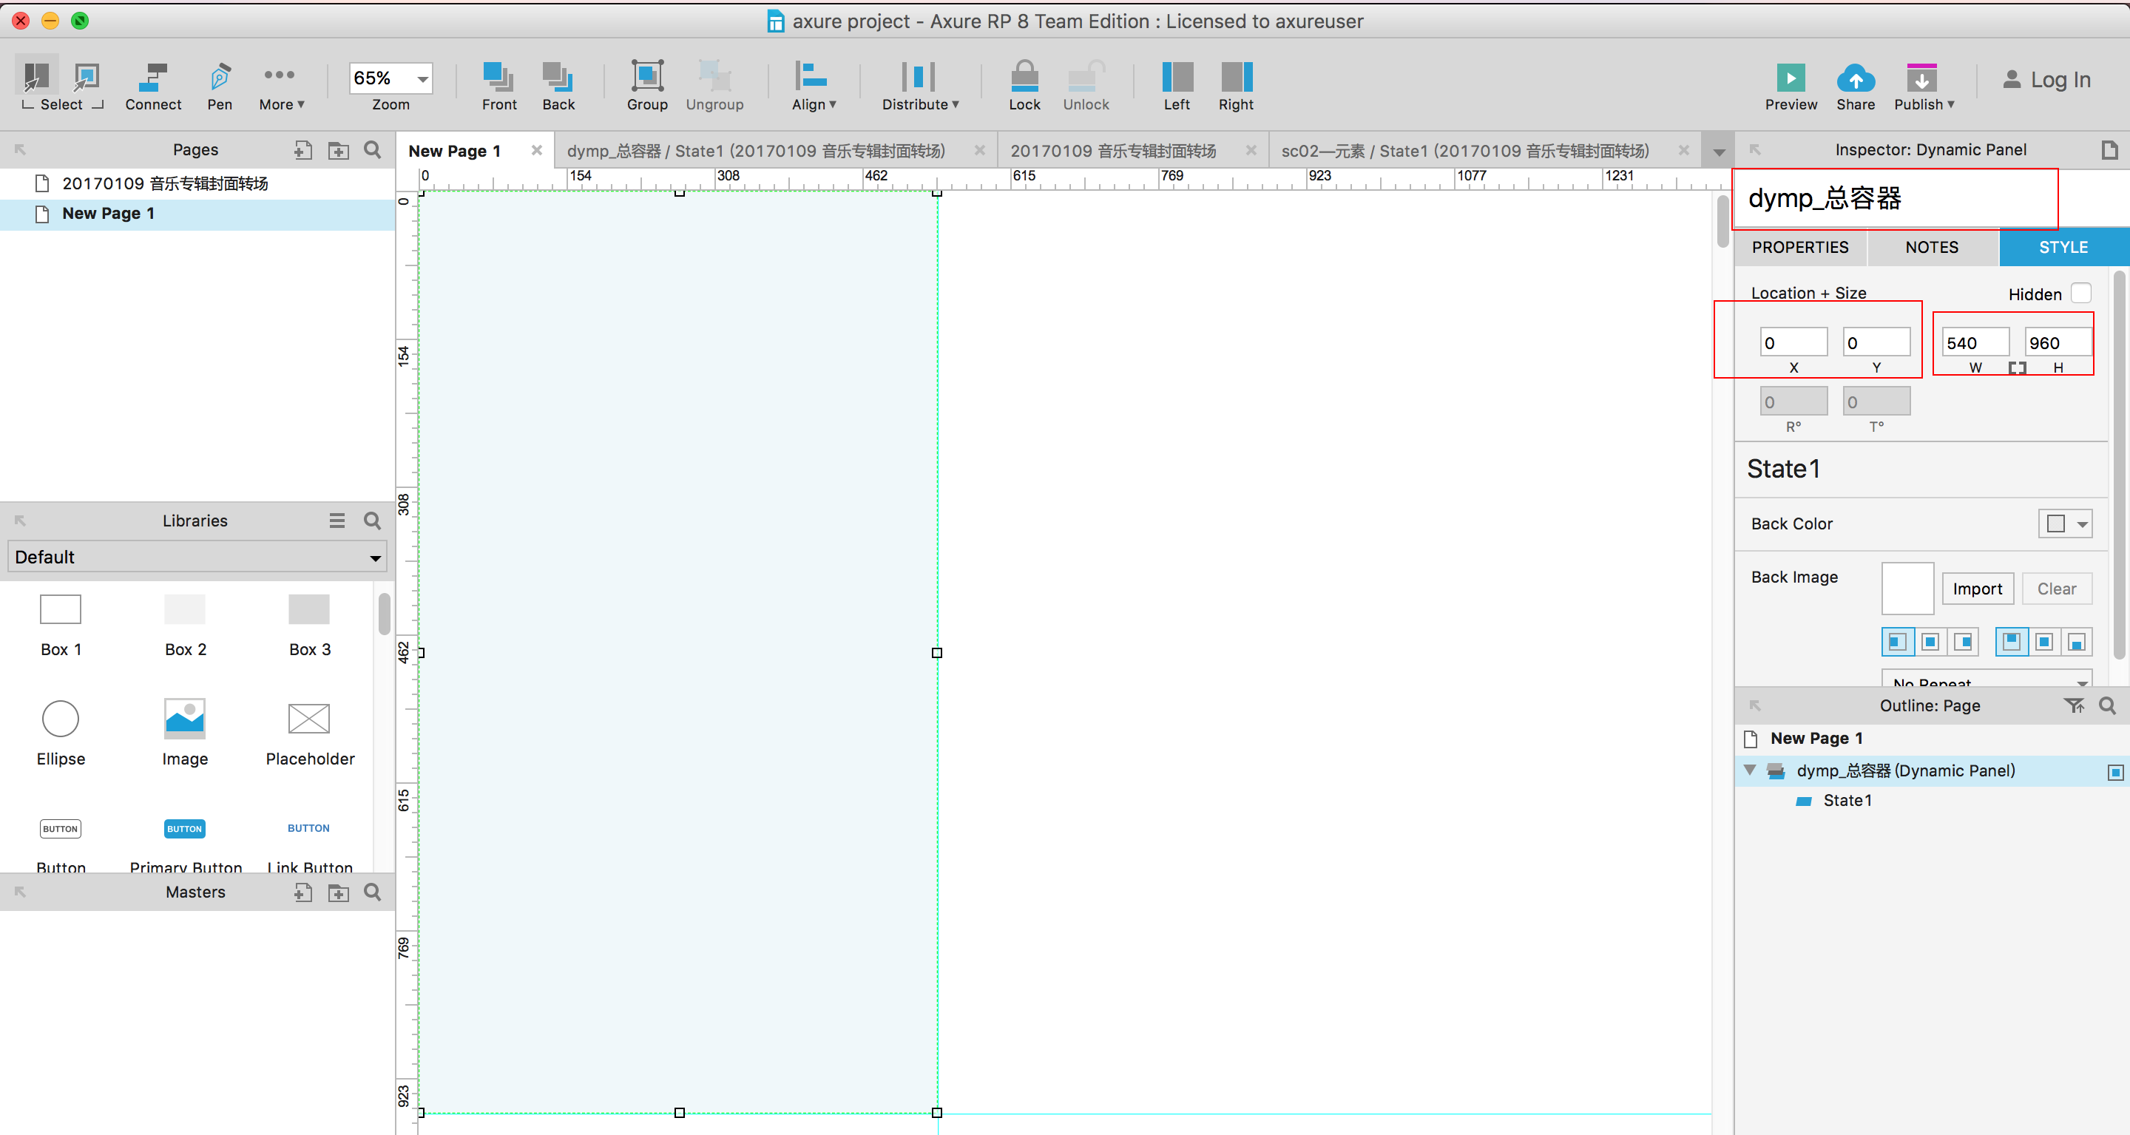Add a new page in Pages panel

(x=302, y=149)
